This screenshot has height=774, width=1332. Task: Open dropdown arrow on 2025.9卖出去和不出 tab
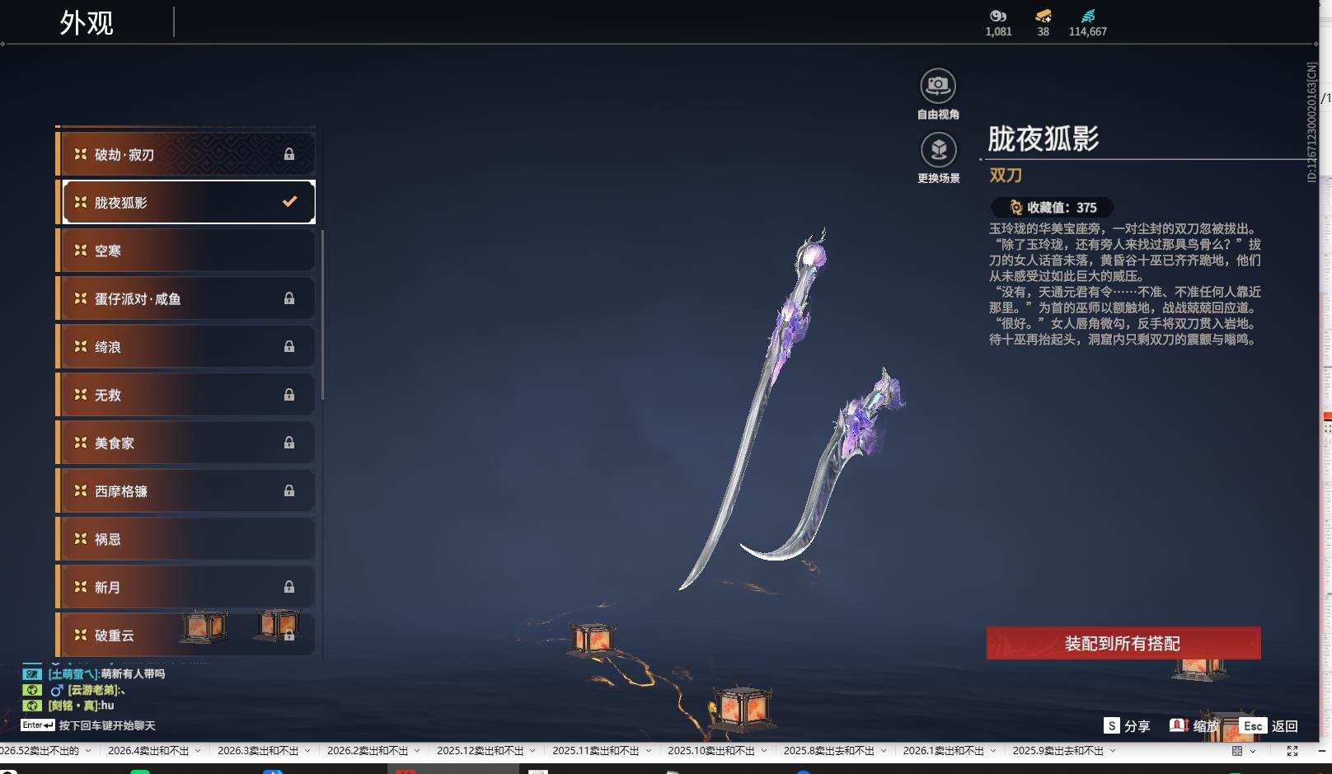[1113, 751]
